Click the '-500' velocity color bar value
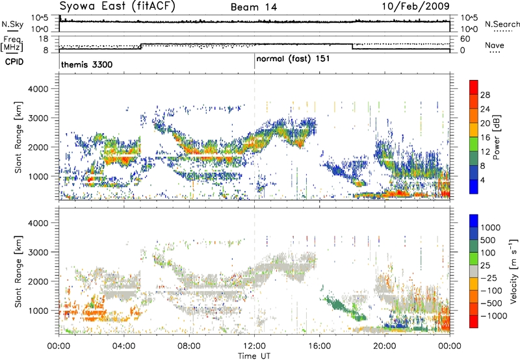This screenshot has height=360, width=520. 491,303
